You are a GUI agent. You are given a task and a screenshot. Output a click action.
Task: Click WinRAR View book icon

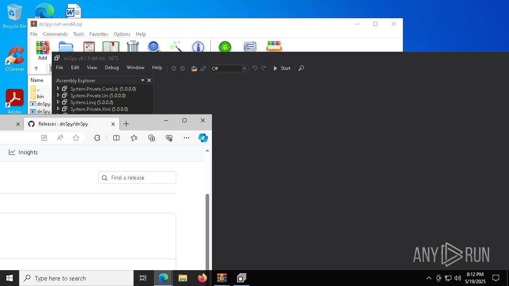pyautogui.click(x=111, y=46)
